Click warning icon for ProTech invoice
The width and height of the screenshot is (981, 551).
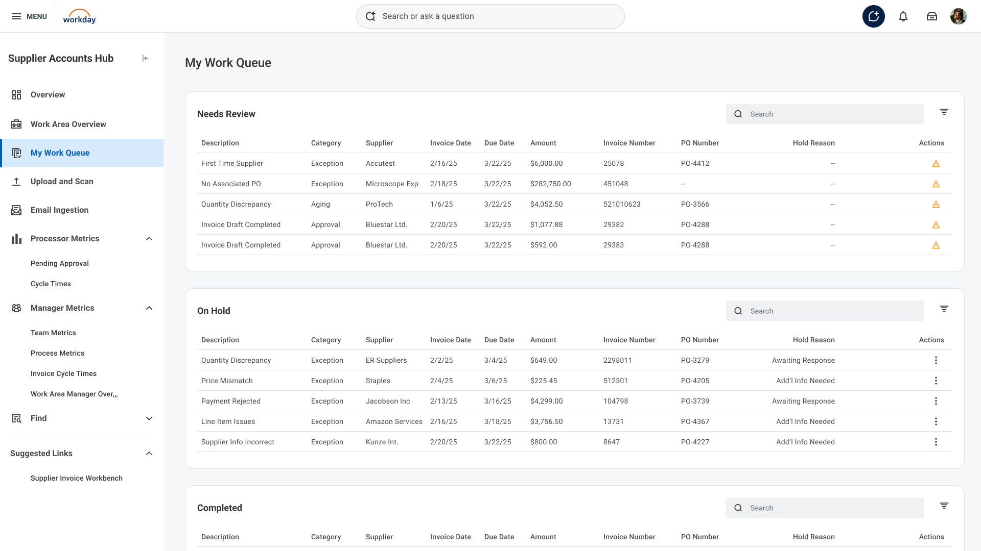click(x=936, y=205)
